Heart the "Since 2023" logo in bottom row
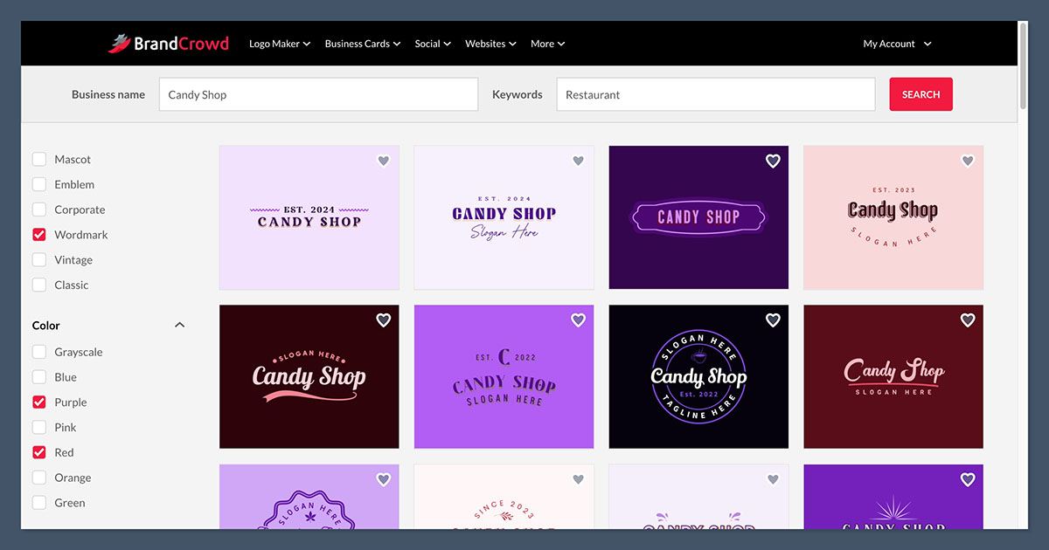The image size is (1049, 550). click(578, 479)
